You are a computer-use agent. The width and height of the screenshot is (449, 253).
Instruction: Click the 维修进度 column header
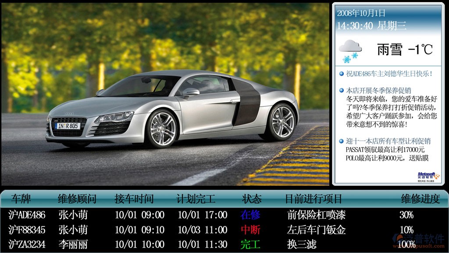[420, 199]
